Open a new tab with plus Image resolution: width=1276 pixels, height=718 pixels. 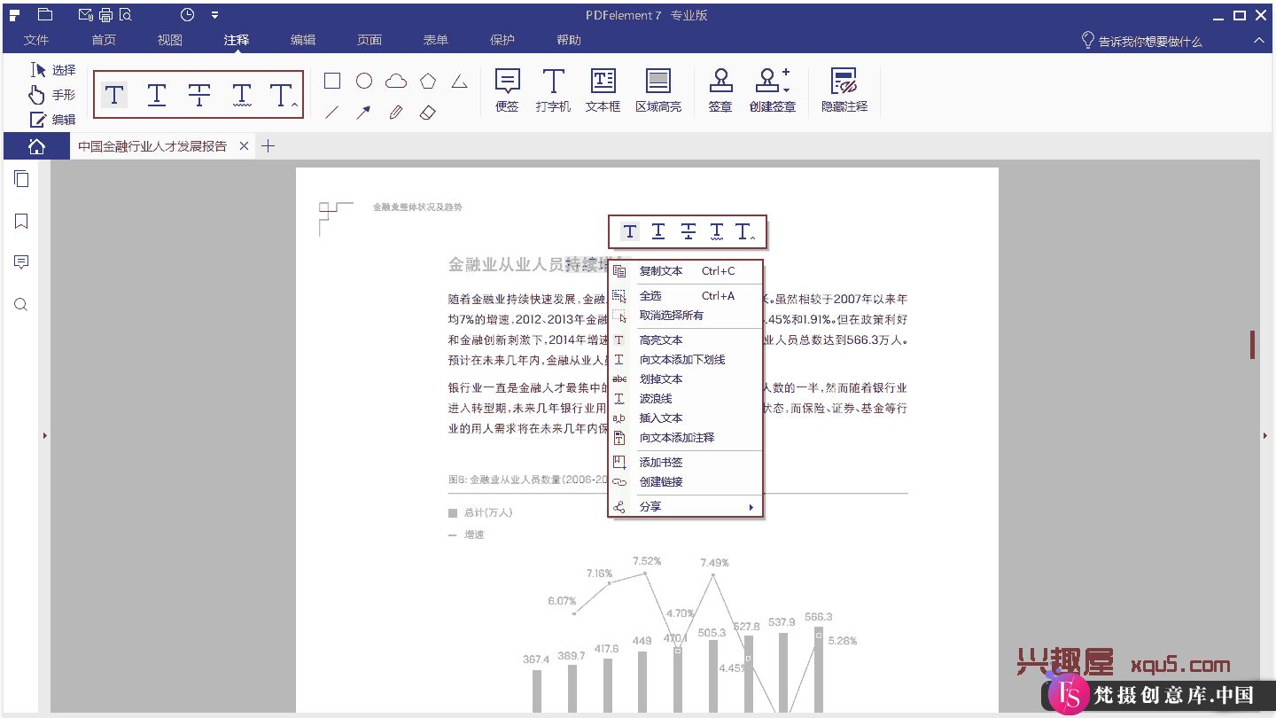tap(268, 146)
